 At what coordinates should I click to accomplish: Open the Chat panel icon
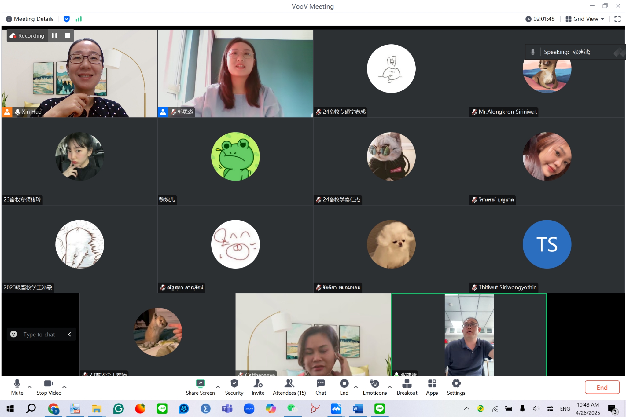click(x=321, y=383)
